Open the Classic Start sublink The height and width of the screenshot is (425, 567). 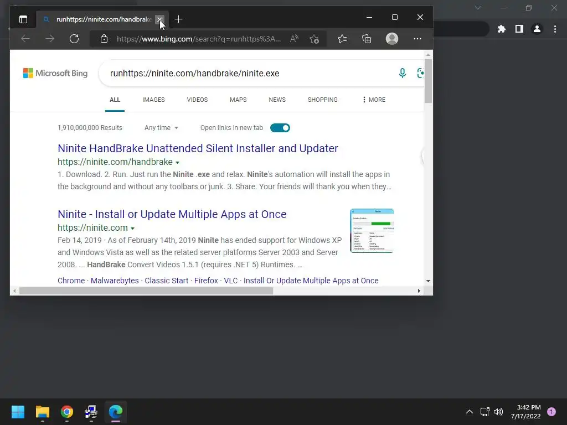(166, 281)
